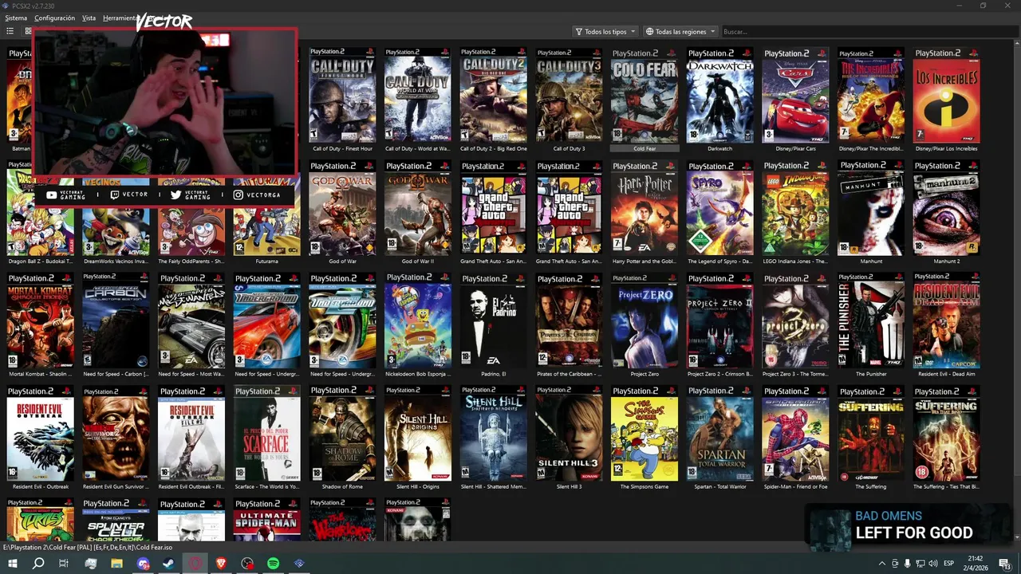Select Call of Duty - World at War cover
1021x574 pixels.
[418, 96]
